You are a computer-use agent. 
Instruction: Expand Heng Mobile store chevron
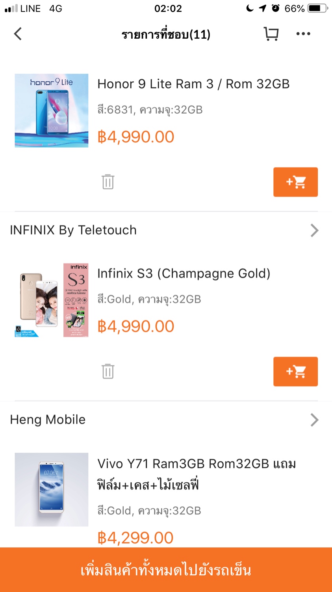pyautogui.click(x=314, y=420)
